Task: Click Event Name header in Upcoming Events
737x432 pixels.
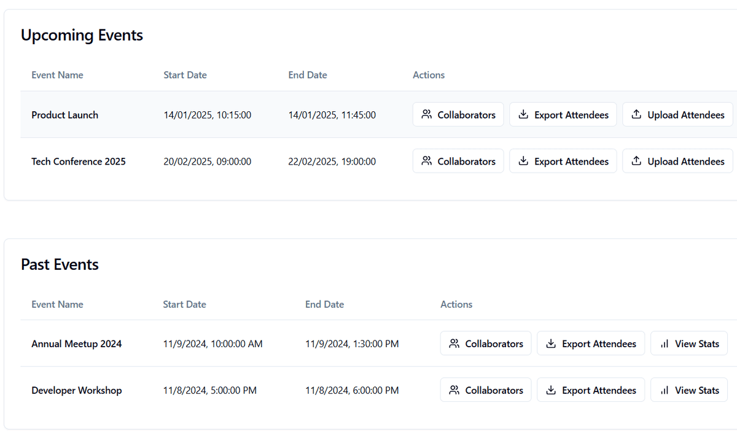Action: (57, 75)
